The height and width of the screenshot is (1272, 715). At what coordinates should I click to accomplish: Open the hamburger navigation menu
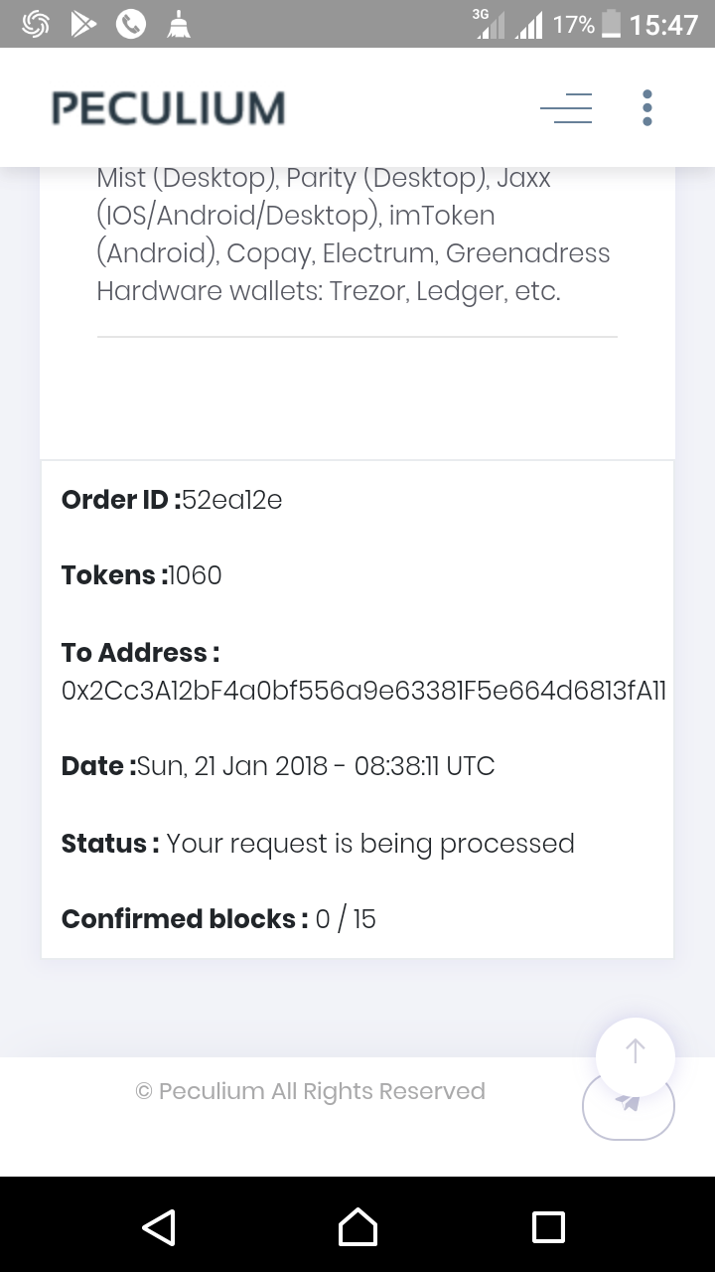pyautogui.click(x=566, y=107)
